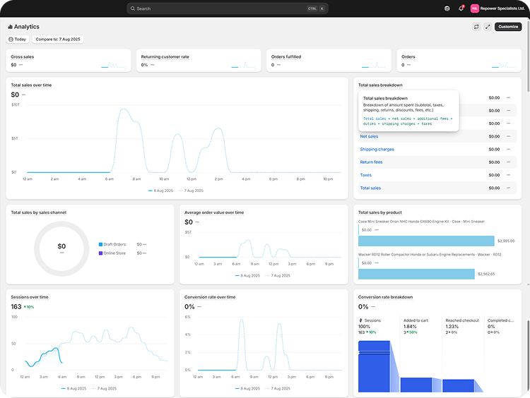Screen dimensions: 530x398
Task: Toggle 7 Aug 2025 legend in Sessions chart
Action: (x=104, y=389)
